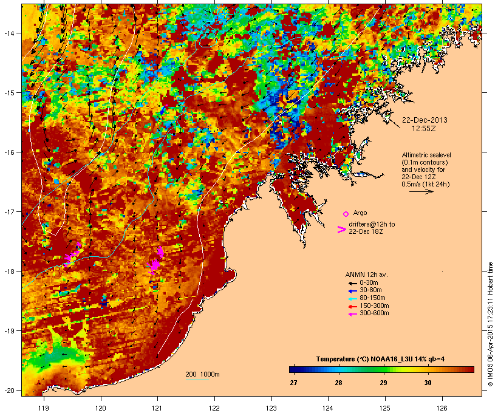The width and height of the screenshot is (498, 413).
Task: Click the time label "12:55Z"
Action: tap(424, 129)
